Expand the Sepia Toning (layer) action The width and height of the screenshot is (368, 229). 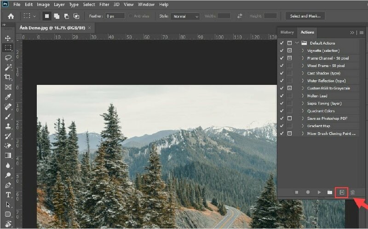[x=302, y=103]
